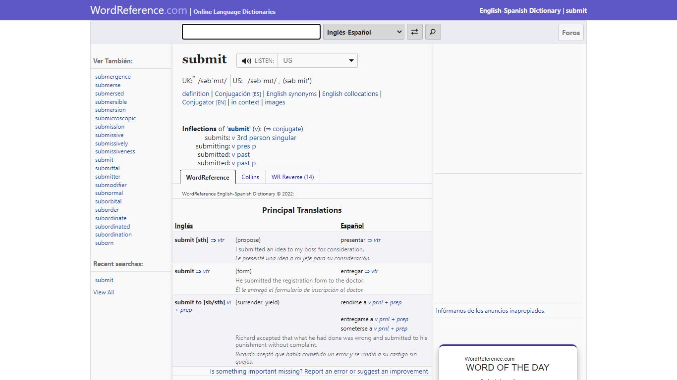Play pronunciation with the Listen speaker icon
677x380 pixels.
click(246, 60)
